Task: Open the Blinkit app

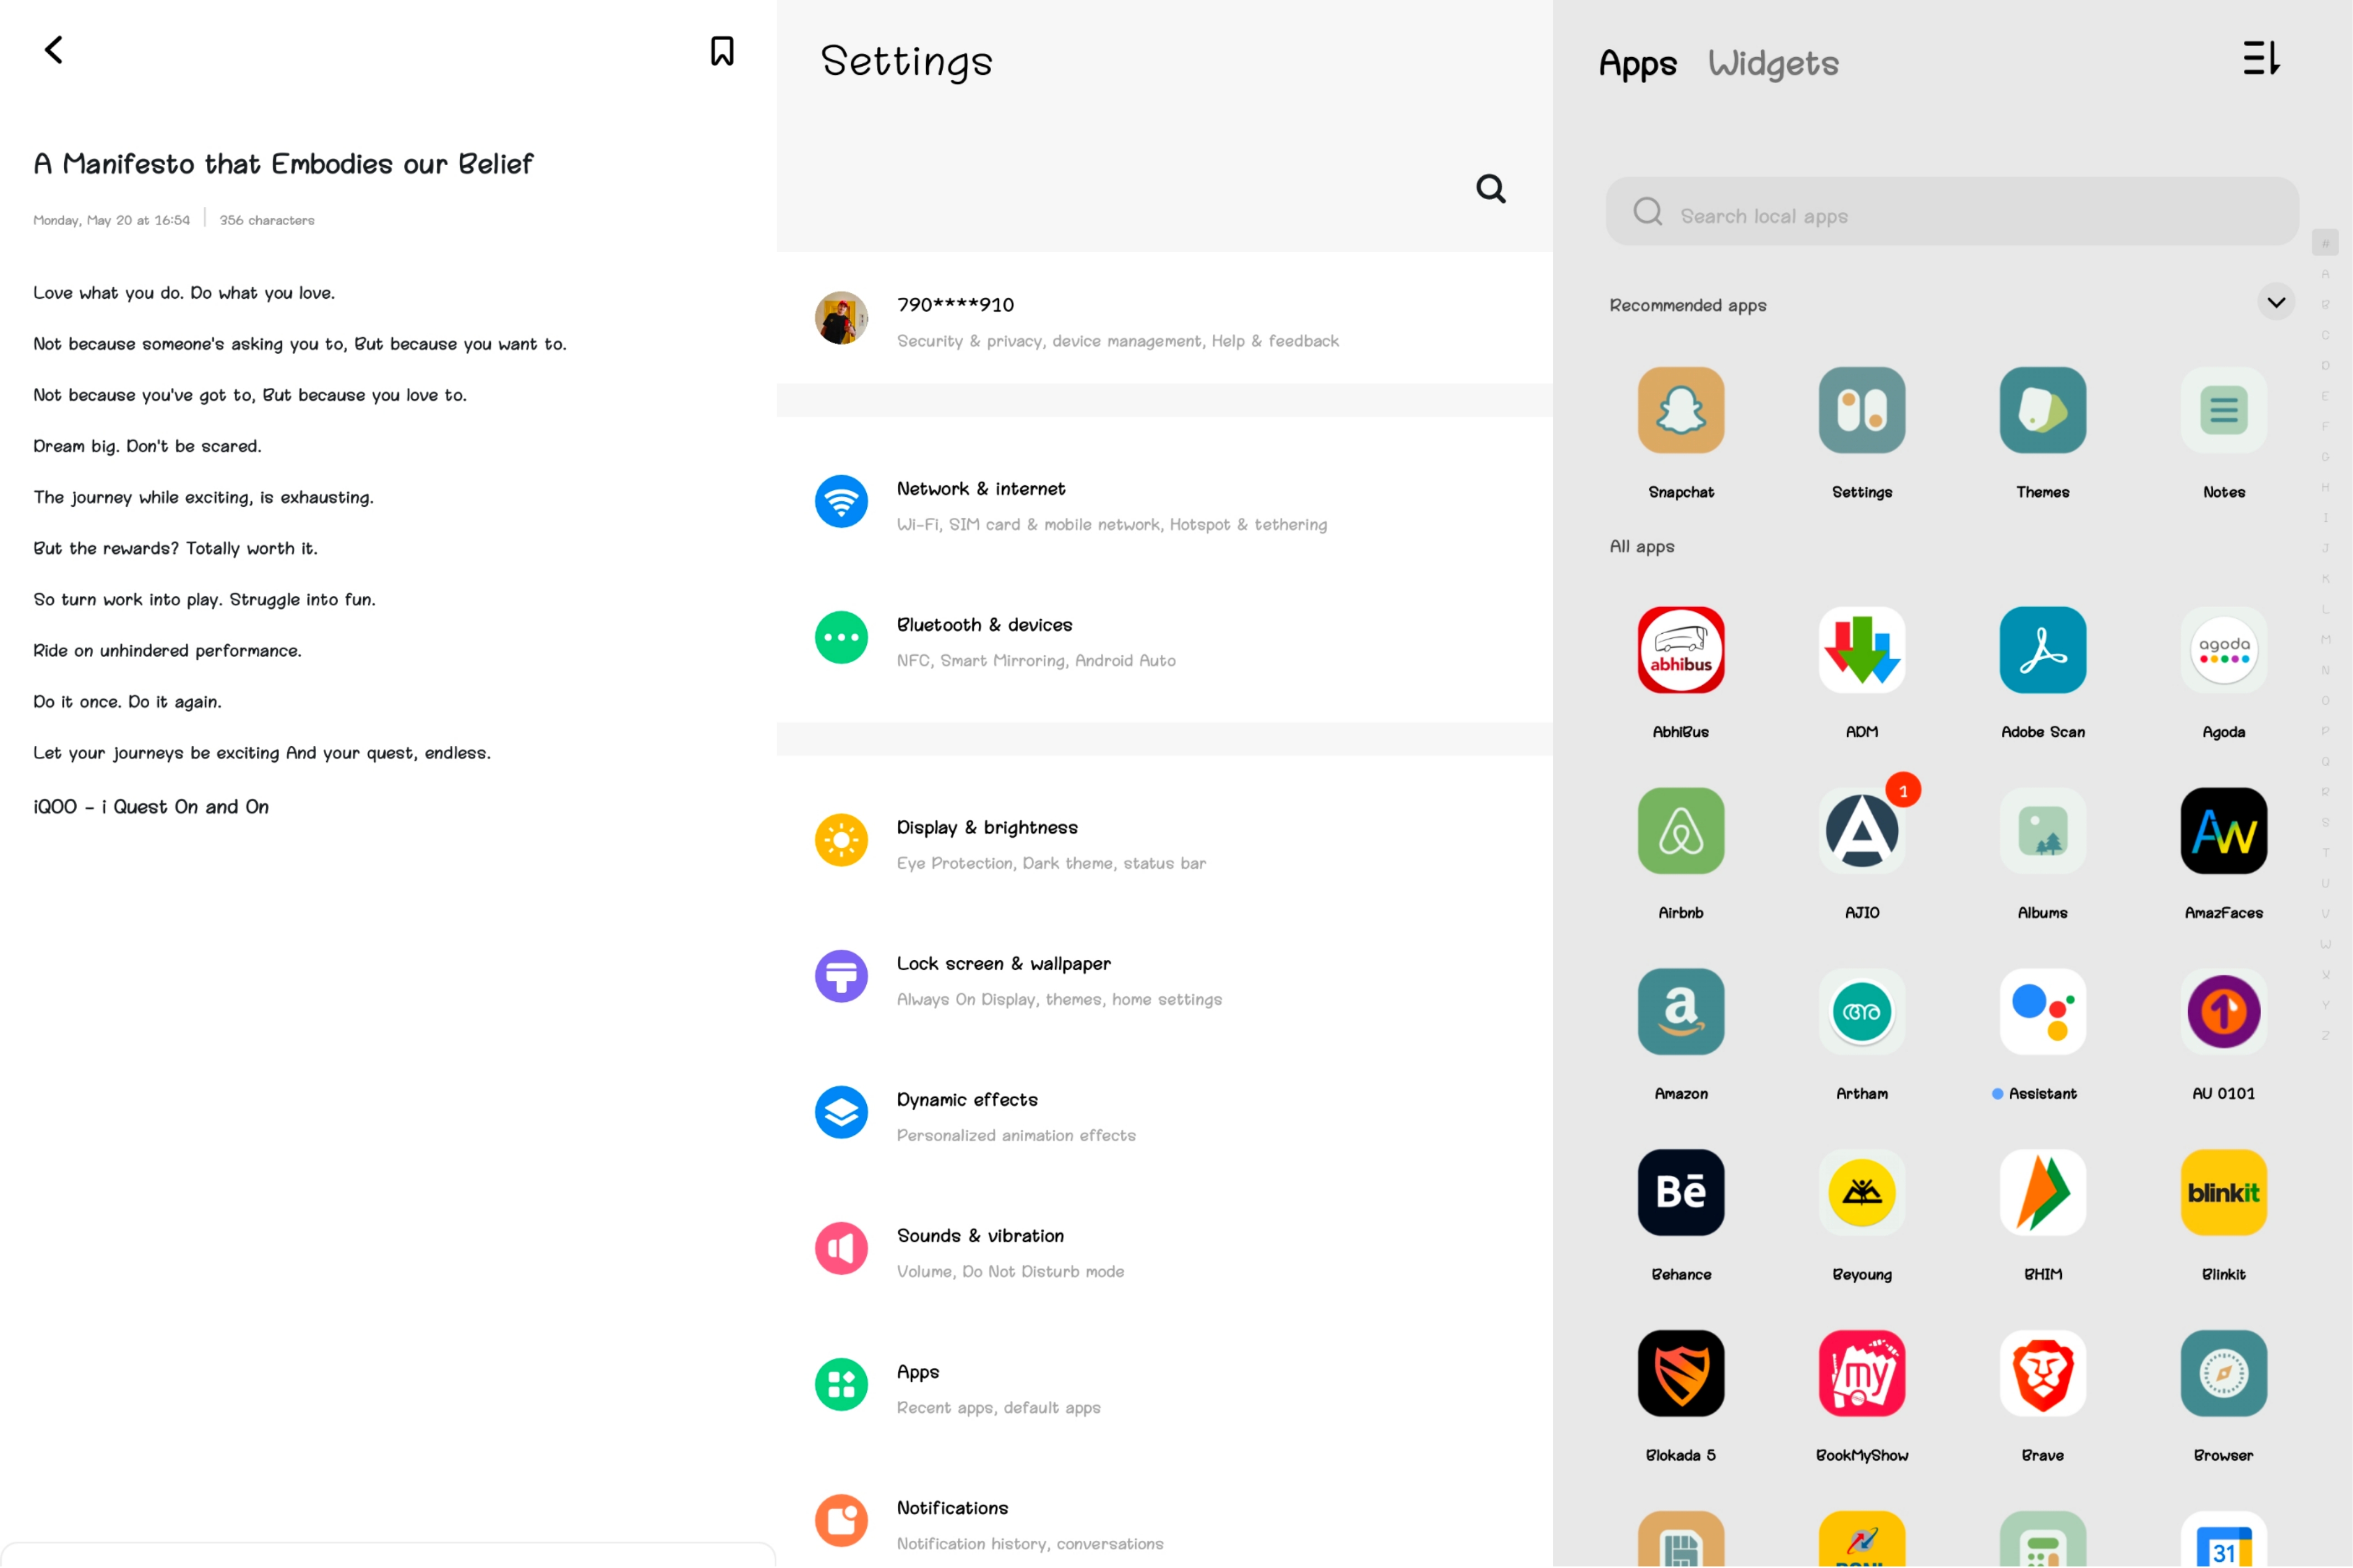Action: click(2223, 1192)
